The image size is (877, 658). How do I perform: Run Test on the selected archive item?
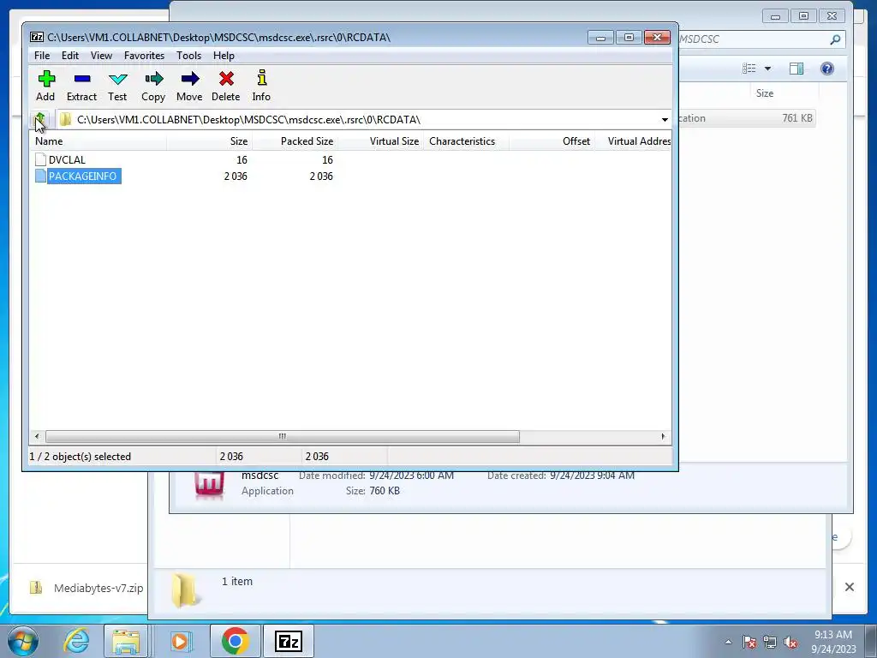(117, 86)
